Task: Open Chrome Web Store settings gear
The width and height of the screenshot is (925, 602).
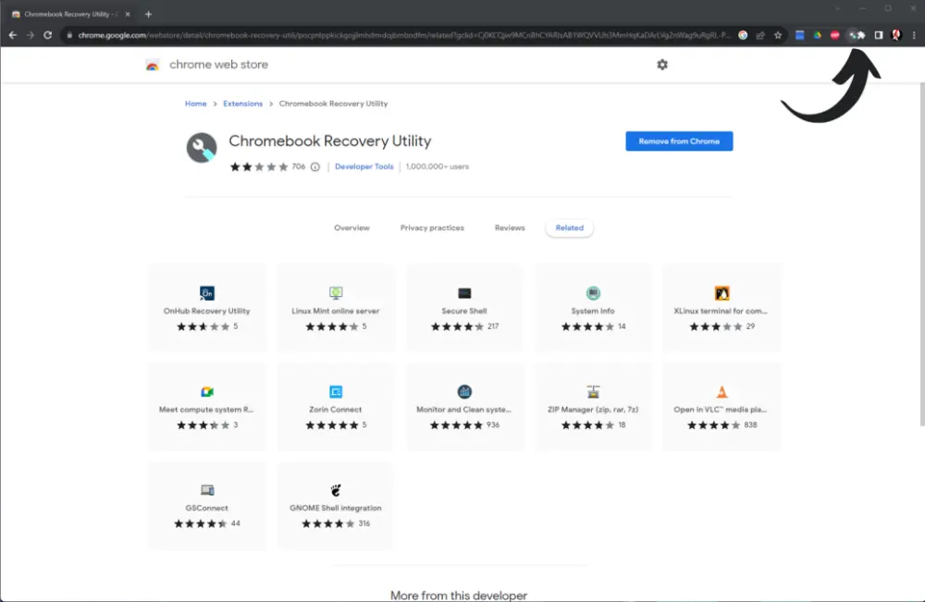Action: [662, 64]
